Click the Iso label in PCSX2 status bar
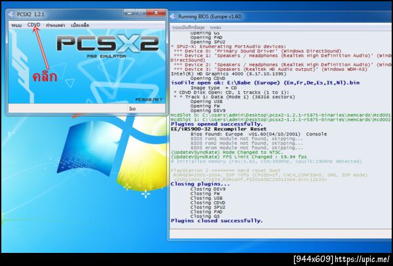Viewport: 393px width, 266px height. [132, 109]
